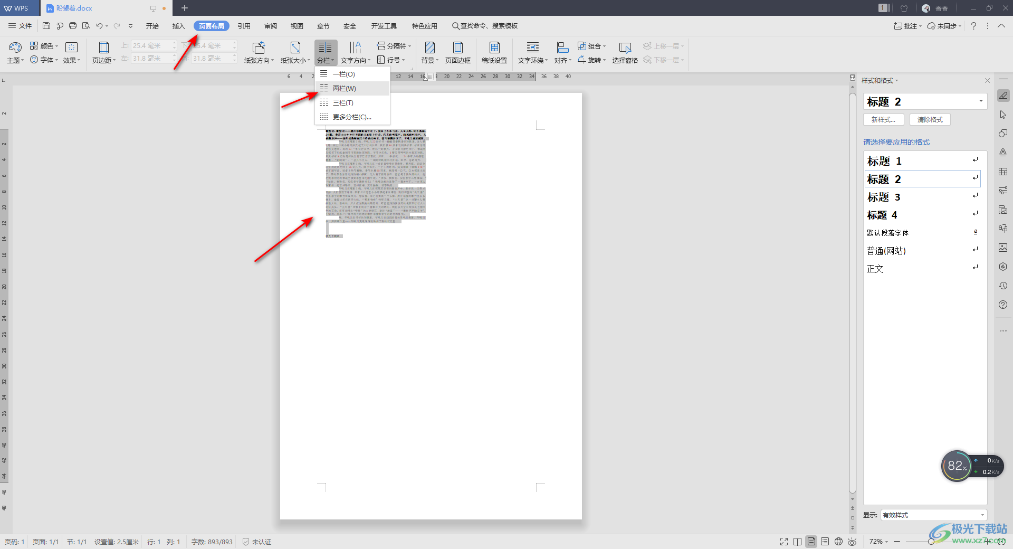Apply the 普通(网站) style

coord(923,251)
